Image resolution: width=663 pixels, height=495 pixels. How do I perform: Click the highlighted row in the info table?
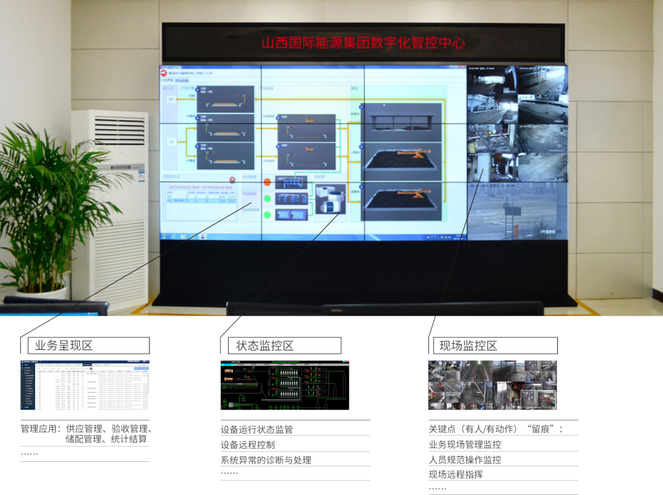coord(201,201)
